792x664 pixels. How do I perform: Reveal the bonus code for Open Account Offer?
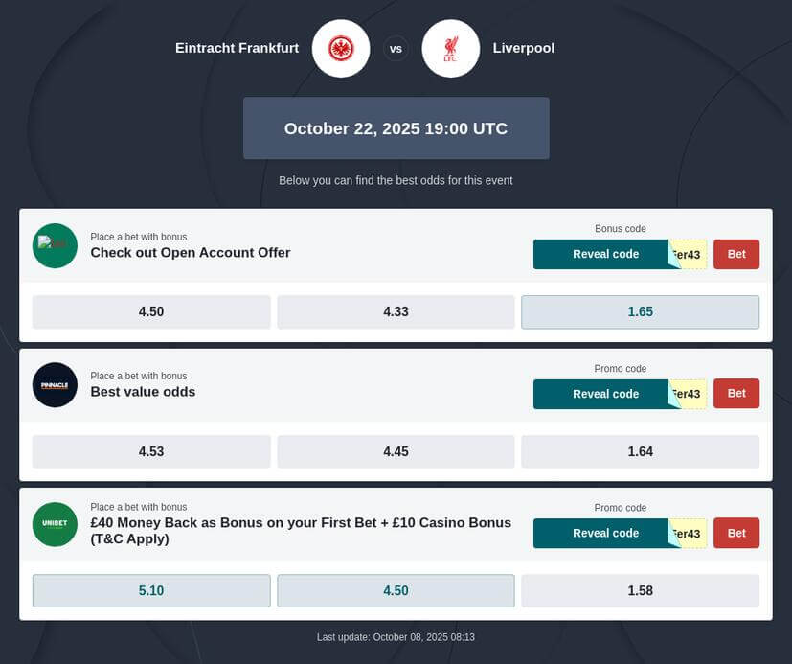(605, 254)
